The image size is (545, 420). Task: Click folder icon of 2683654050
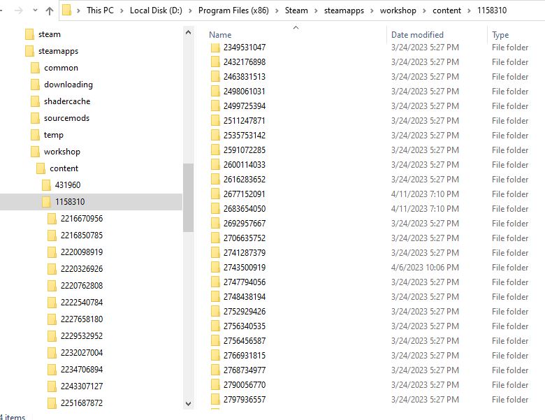click(215, 209)
